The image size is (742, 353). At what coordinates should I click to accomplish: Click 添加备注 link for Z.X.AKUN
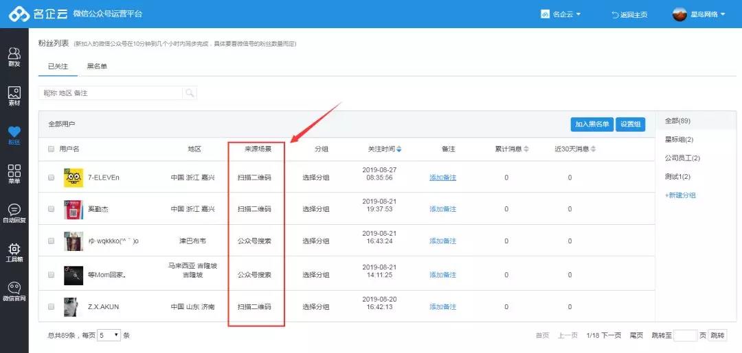coord(442,306)
